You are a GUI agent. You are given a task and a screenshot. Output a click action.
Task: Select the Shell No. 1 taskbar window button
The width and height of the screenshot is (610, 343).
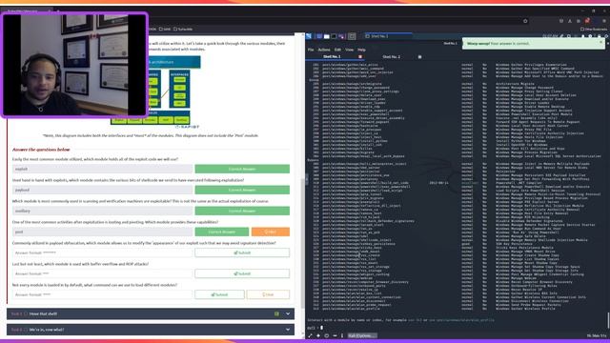pyautogui.click(x=388, y=36)
